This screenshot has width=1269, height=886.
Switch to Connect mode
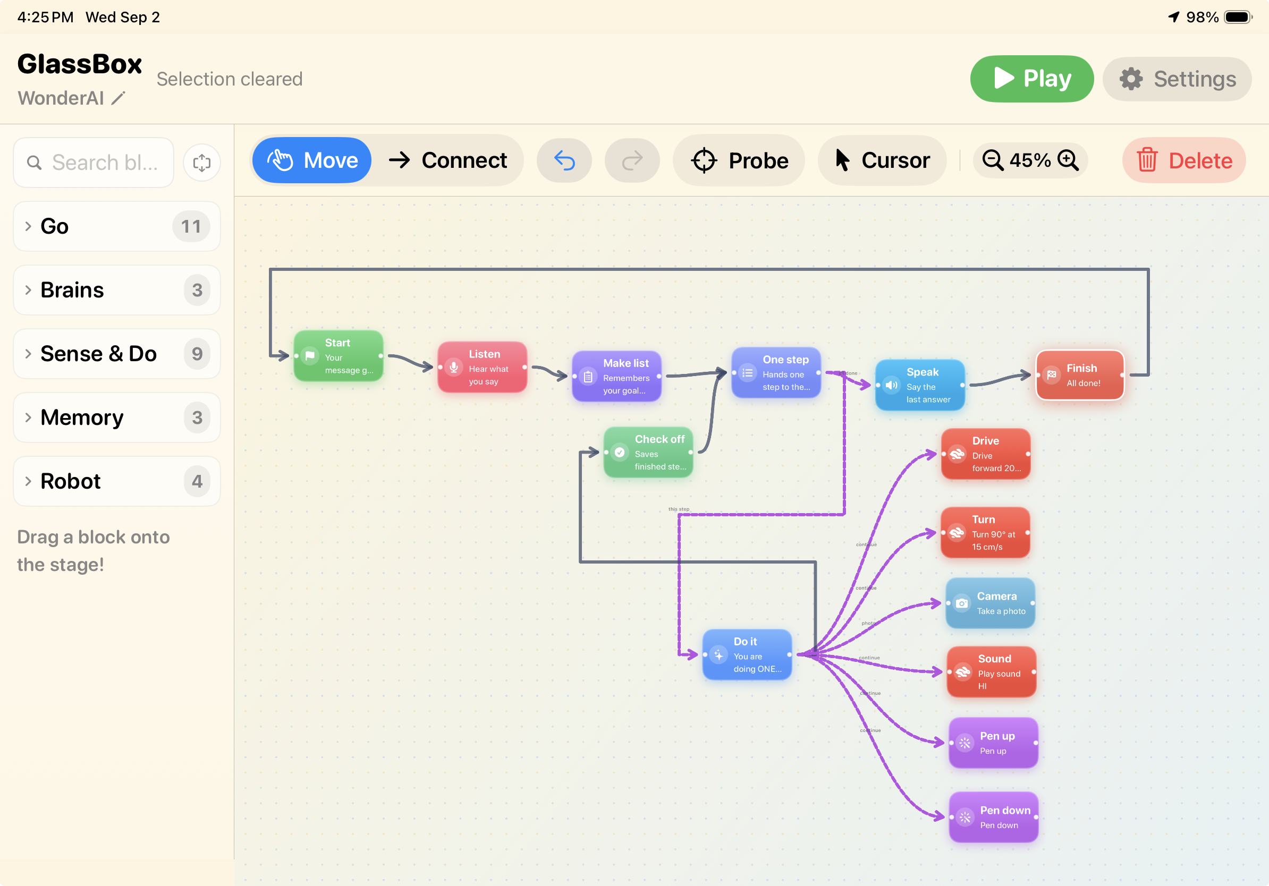click(x=447, y=161)
